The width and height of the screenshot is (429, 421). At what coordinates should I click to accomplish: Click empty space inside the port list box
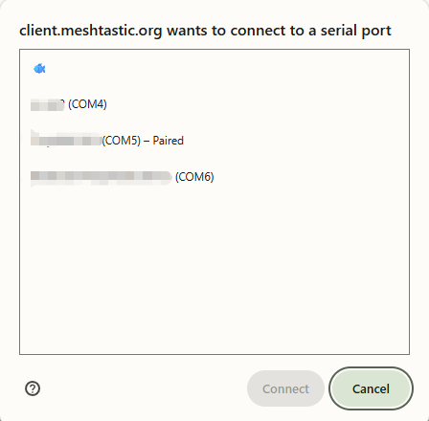coord(214,271)
